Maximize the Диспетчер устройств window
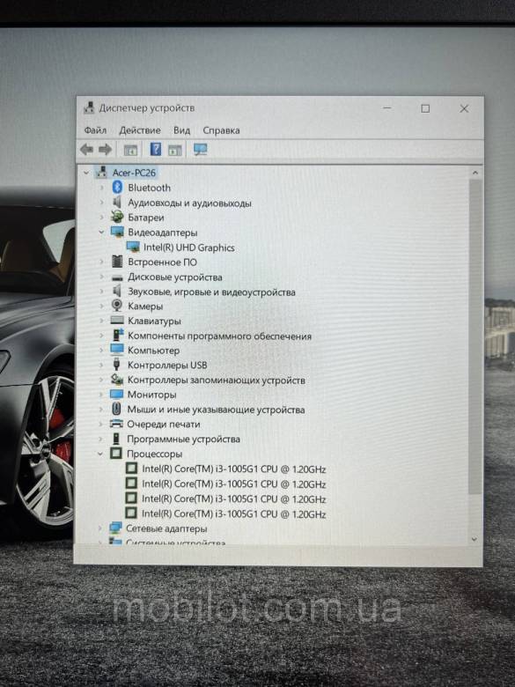Screen dimensions: 515x687 coord(425,108)
